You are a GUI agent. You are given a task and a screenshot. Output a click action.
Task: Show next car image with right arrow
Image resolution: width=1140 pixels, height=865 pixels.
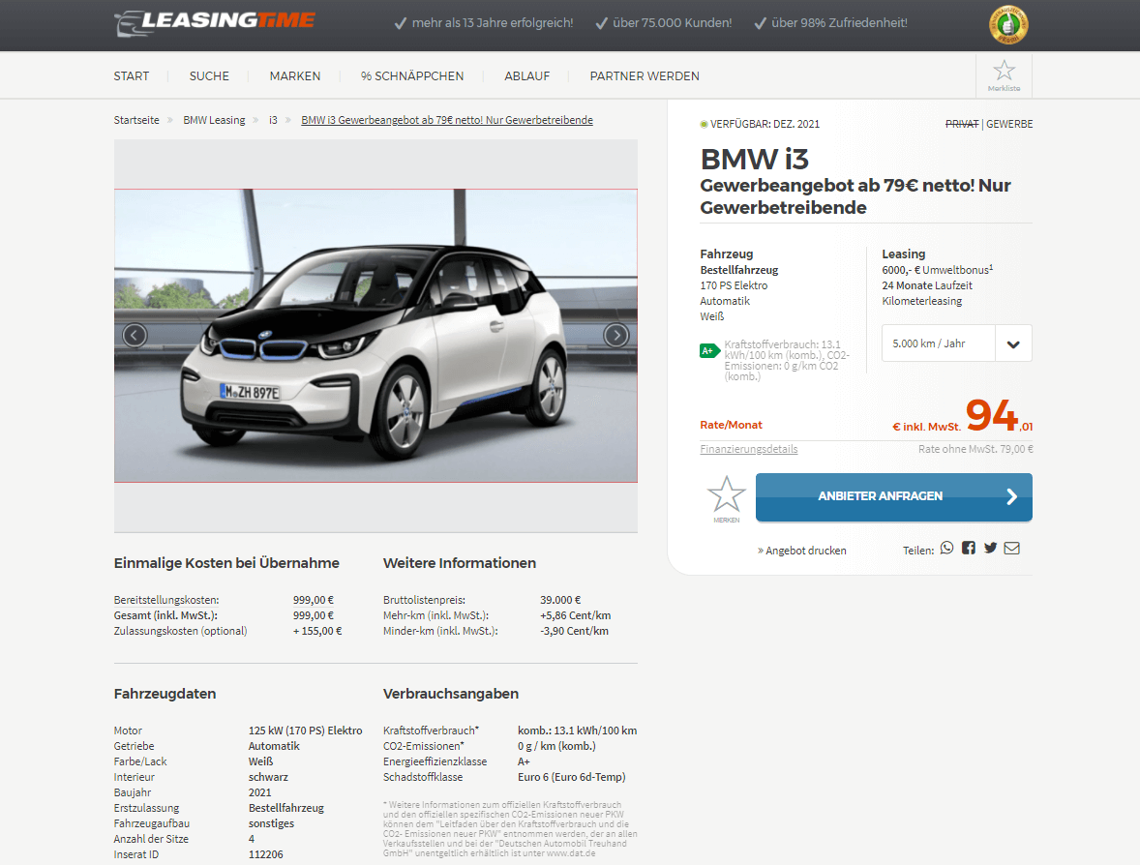616,335
